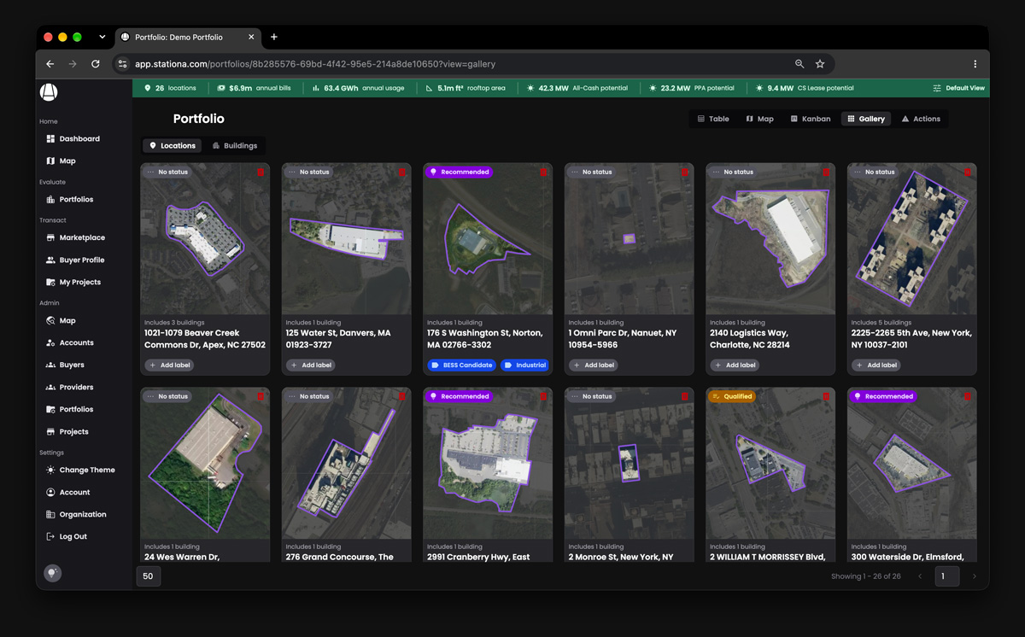Viewport: 1025px width, 637px height.
Task: Delete the 24 Wes Warren Dr card
Action: point(261,397)
